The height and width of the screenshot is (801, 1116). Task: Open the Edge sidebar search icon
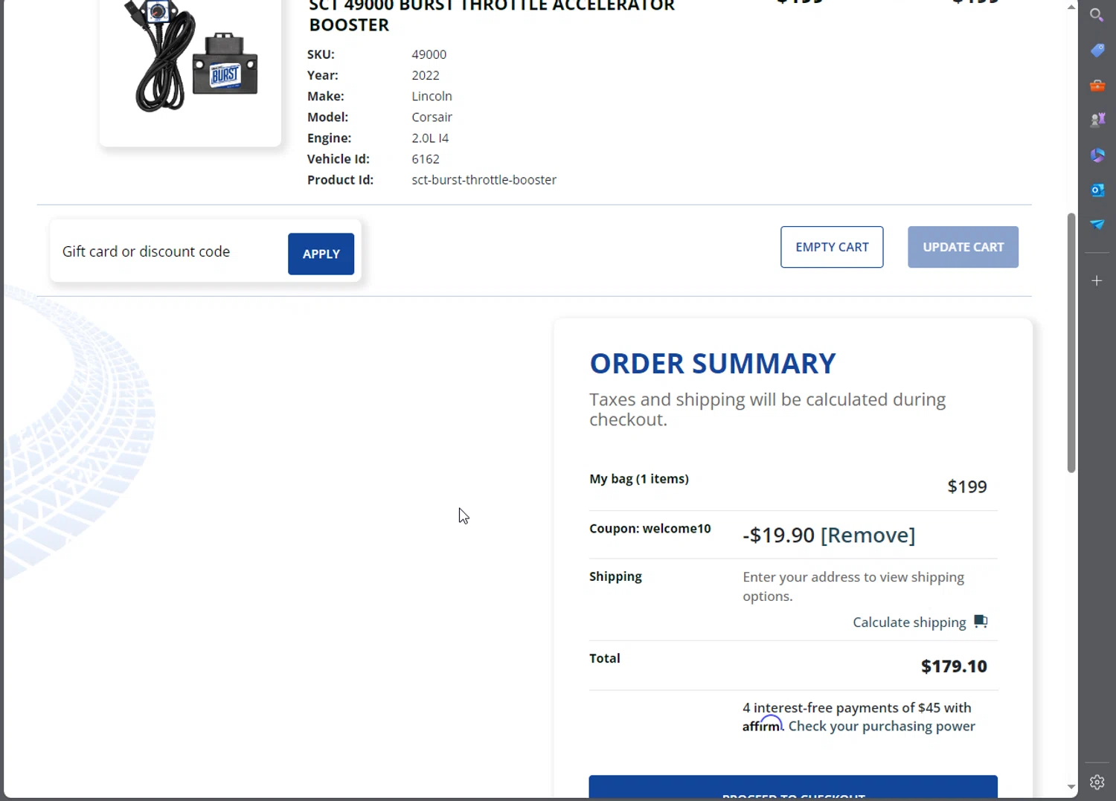coord(1097,15)
